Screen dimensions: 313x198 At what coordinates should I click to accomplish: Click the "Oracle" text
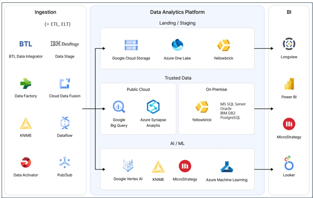(226, 109)
